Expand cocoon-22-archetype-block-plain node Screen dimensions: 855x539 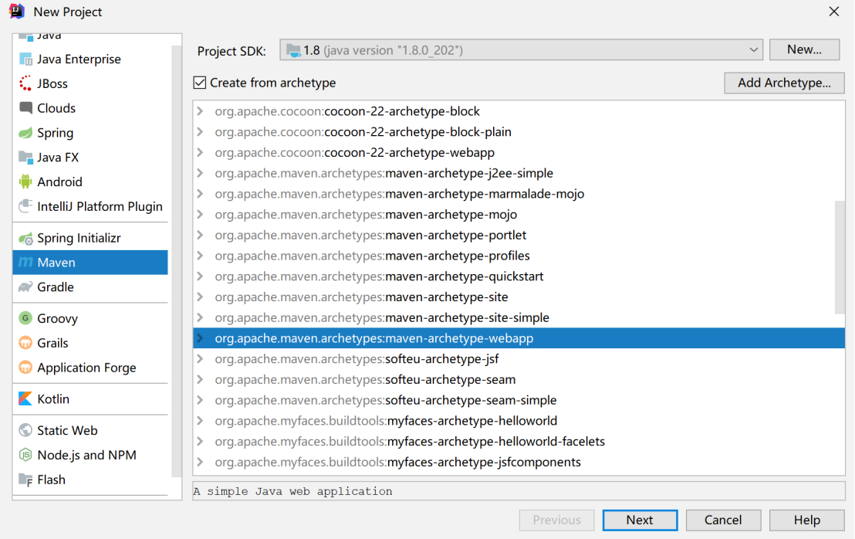pyautogui.click(x=200, y=132)
